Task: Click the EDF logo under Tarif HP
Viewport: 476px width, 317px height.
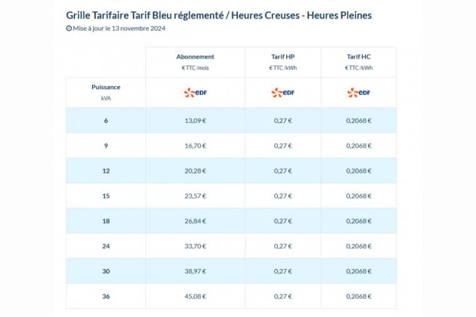Action: coord(283,93)
